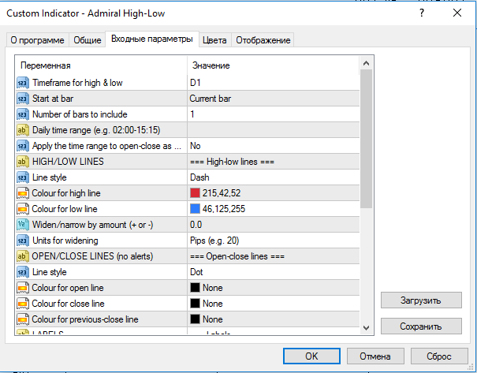Click the colour icon beside Colour for high line

coord(23,193)
